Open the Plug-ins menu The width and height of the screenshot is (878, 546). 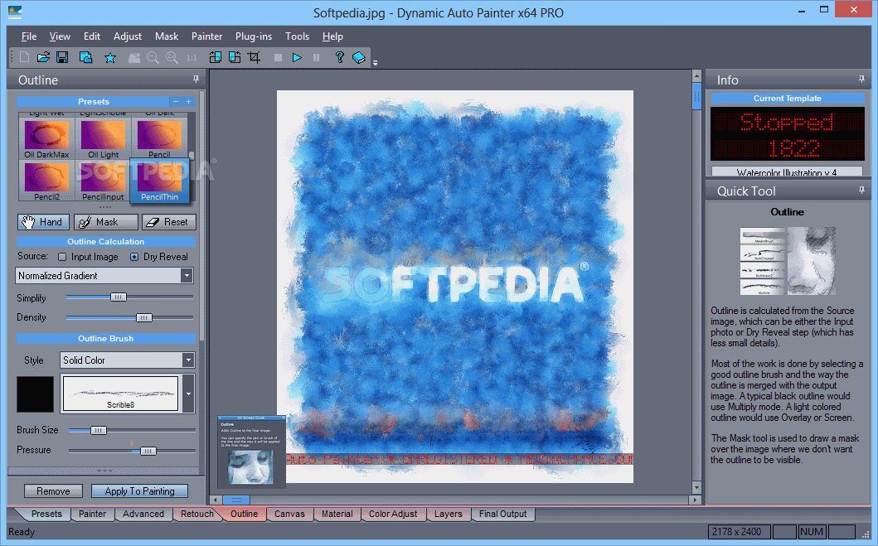coord(254,36)
